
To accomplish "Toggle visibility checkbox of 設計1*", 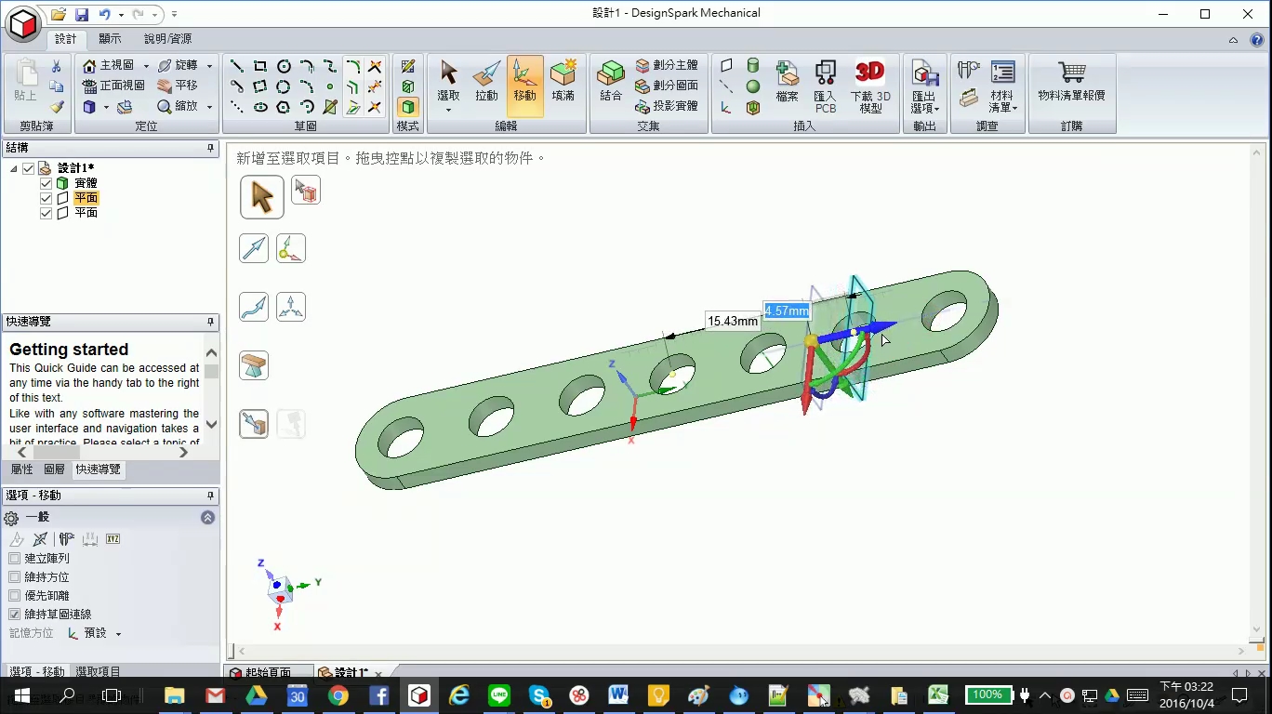I will pyautogui.click(x=28, y=168).
